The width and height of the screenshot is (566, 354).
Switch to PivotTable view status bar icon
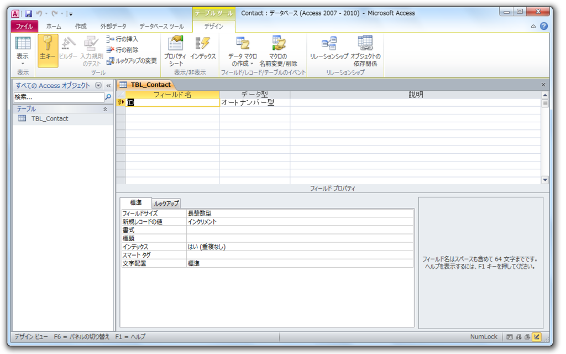click(x=518, y=337)
